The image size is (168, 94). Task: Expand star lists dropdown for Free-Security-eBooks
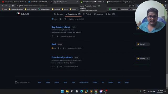coord(148,58)
